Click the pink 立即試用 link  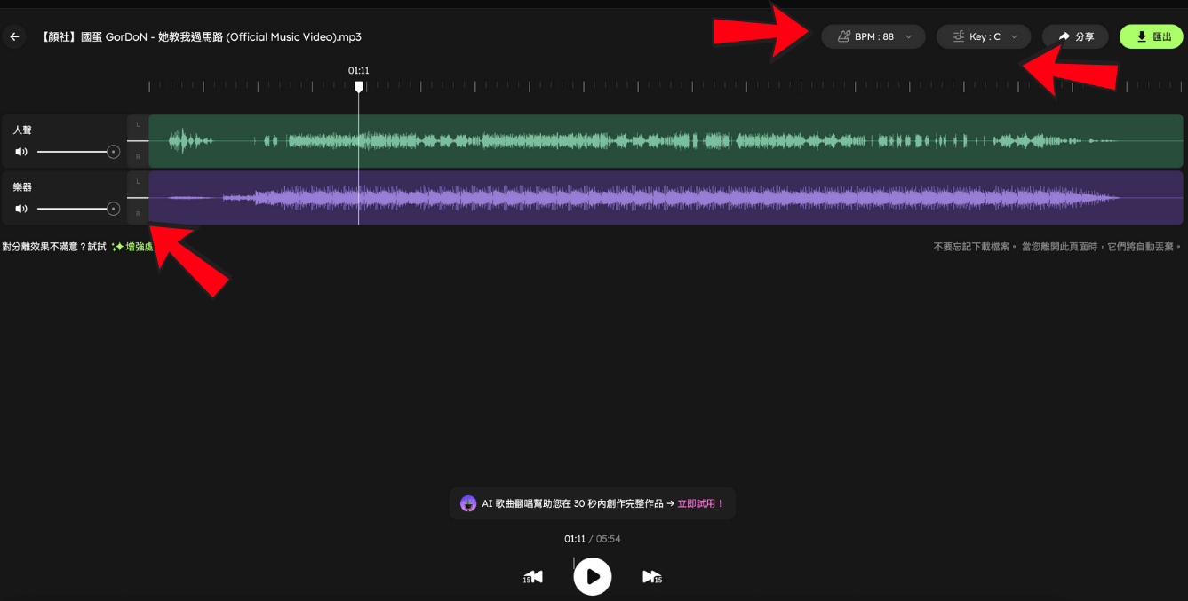pyautogui.click(x=700, y=503)
